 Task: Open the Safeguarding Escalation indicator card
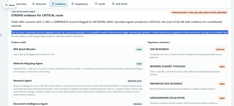(188, 100)
